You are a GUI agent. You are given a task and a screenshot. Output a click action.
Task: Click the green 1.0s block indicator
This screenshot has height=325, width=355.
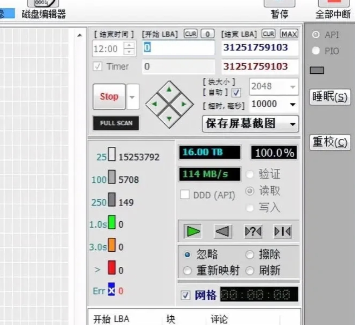112,222
